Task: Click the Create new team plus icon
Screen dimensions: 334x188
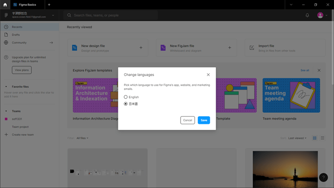Action: [x=6, y=134]
